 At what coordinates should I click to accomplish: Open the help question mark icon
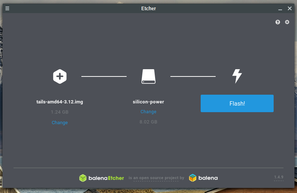(x=278, y=22)
